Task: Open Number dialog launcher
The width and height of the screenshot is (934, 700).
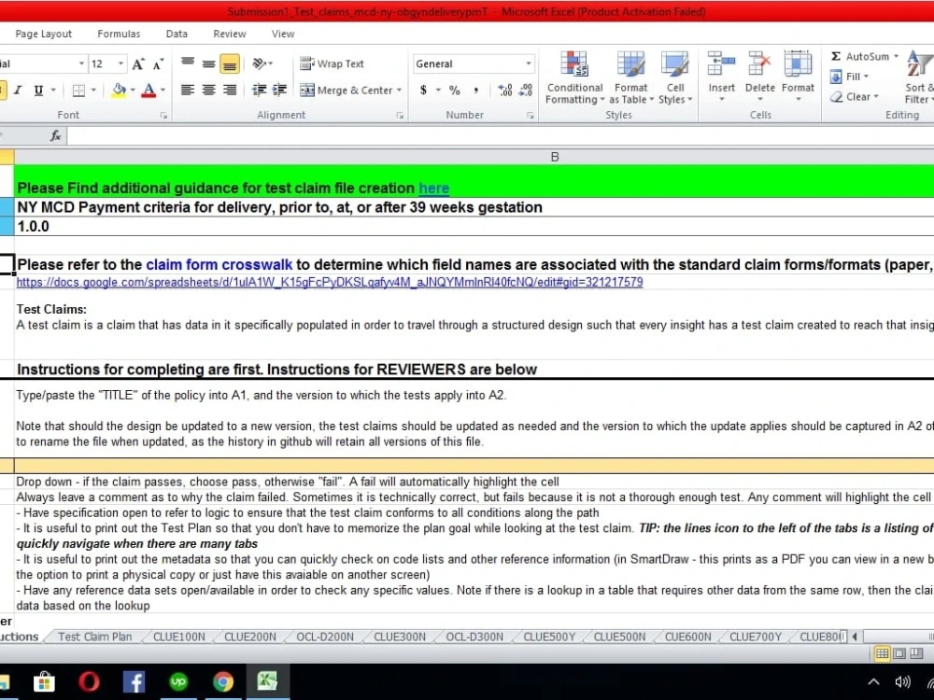Action: (531, 116)
